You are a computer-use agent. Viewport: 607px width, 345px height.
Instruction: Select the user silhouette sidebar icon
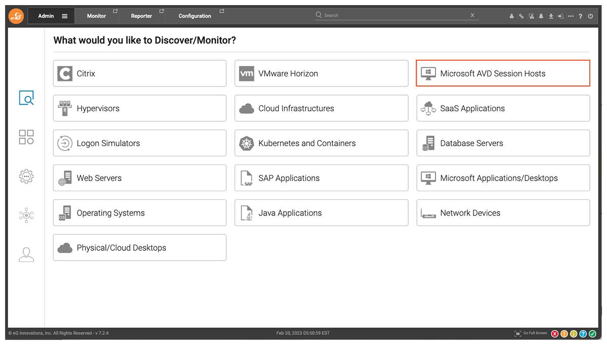(26, 254)
